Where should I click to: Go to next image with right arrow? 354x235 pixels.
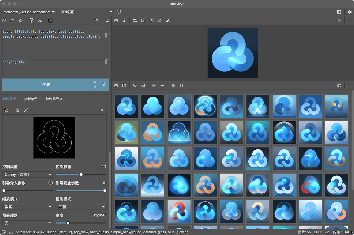pyautogui.click(x=162, y=85)
